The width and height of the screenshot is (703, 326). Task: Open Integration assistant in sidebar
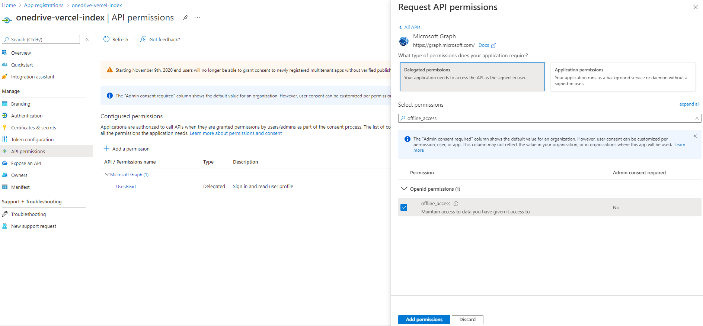pyautogui.click(x=33, y=77)
